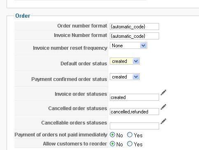
Task: Click the Invoice number reset frequency label
Action: pyautogui.click(x=70, y=48)
